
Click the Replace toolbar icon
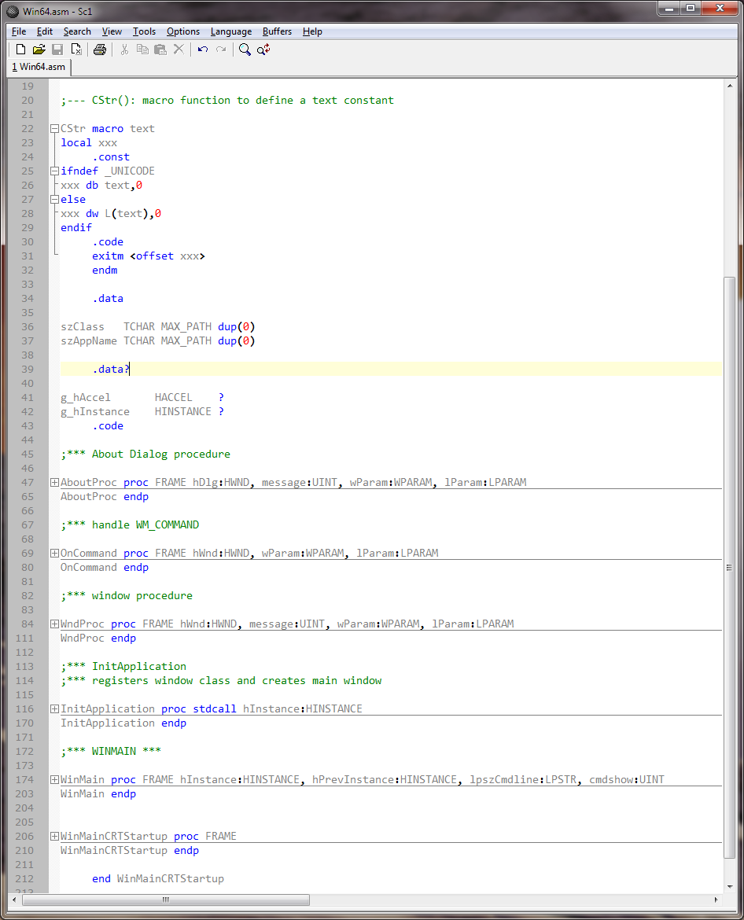(x=263, y=50)
